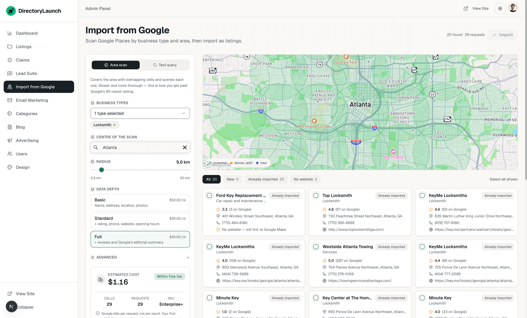Click the info icon near Google bills text
The height and width of the screenshot is (318, 527).
(x=98, y=313)
